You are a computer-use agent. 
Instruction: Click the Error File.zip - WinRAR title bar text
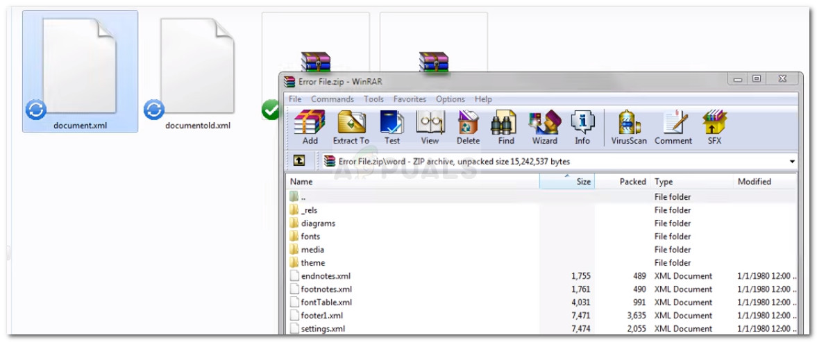340,82
